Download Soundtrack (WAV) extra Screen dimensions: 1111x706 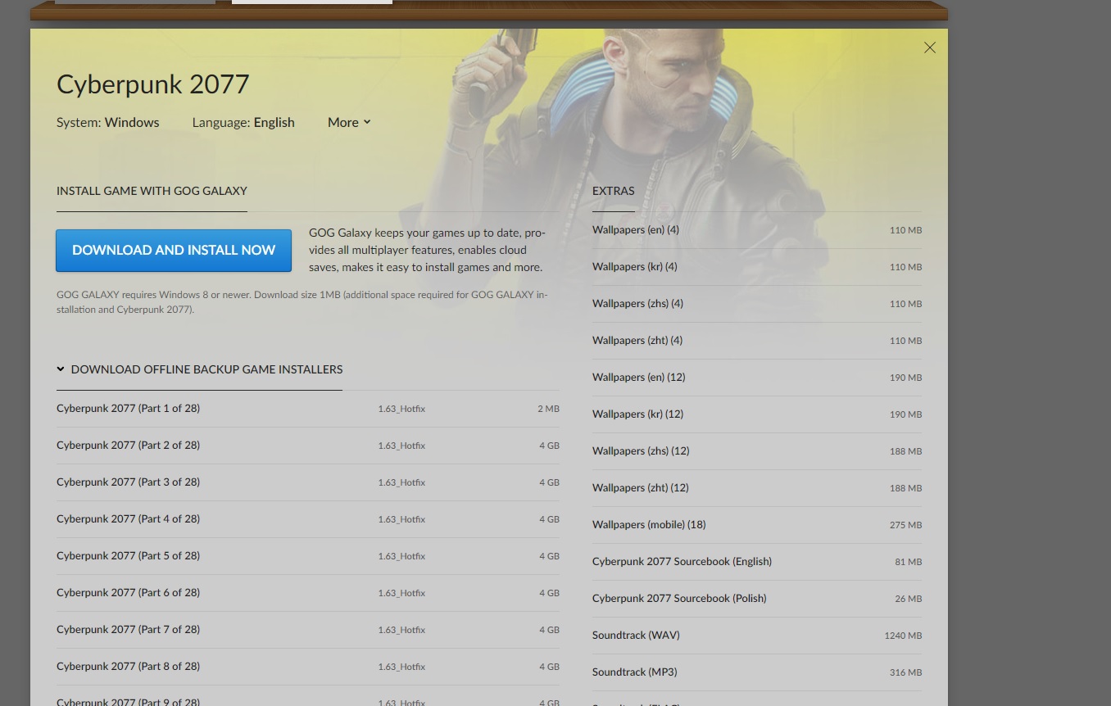(x=757, y=636)
